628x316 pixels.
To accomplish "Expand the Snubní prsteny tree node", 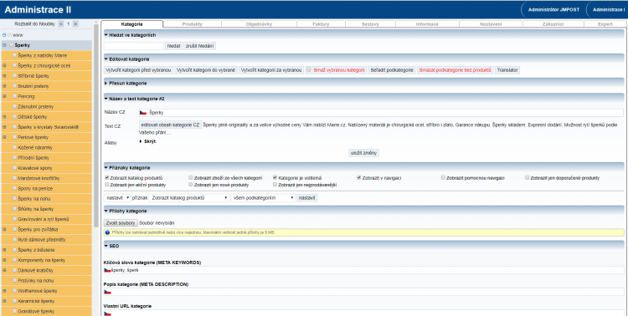I will (4, 86).
